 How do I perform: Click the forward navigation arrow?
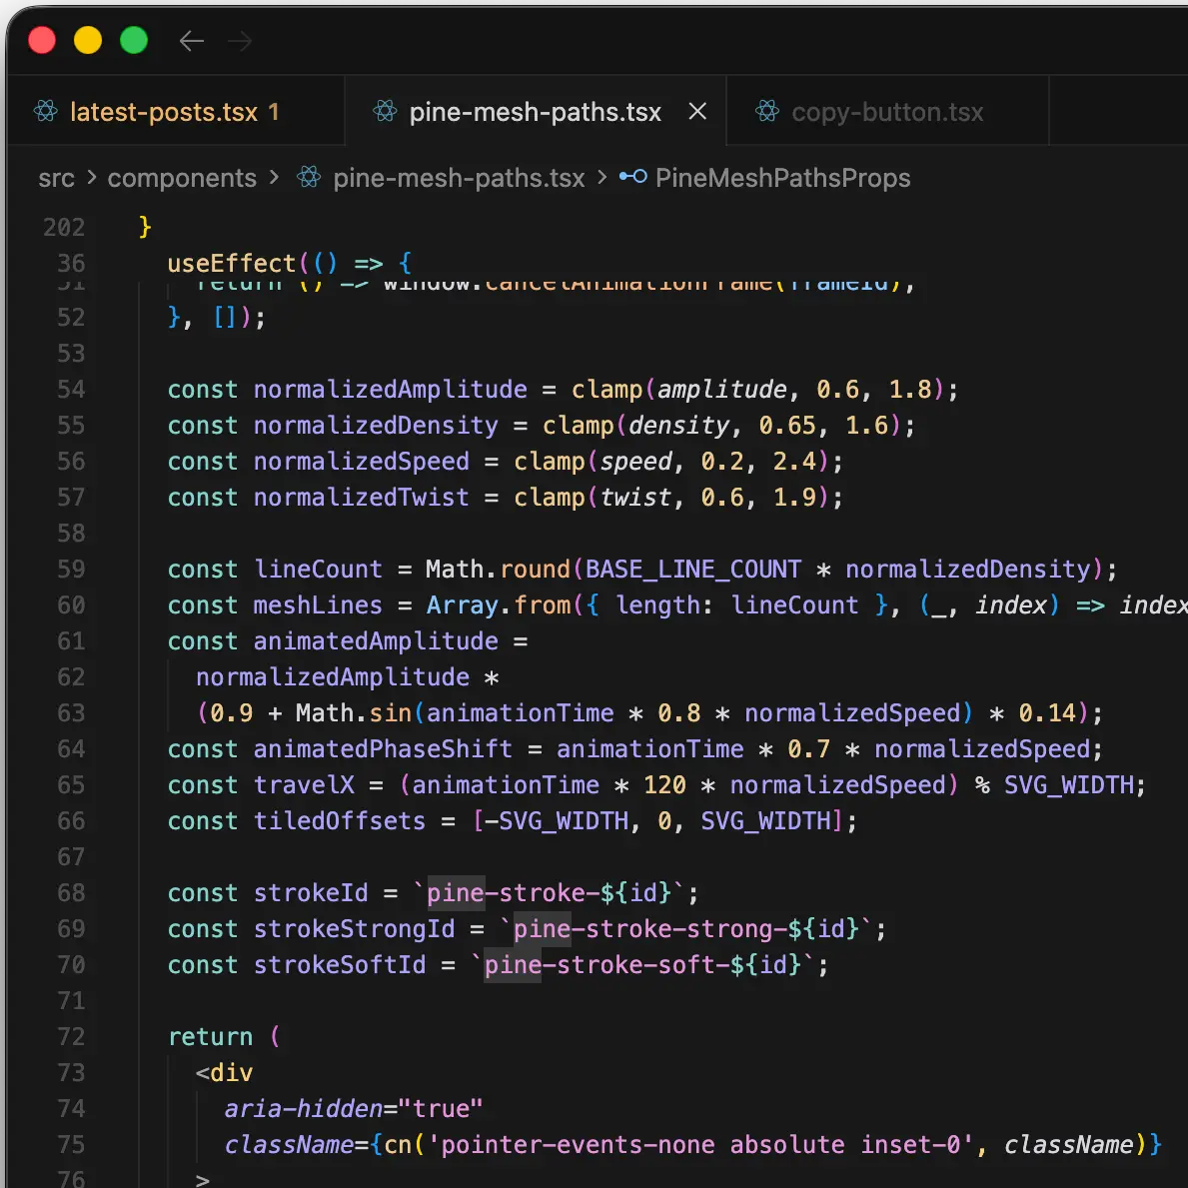point(240,41)
